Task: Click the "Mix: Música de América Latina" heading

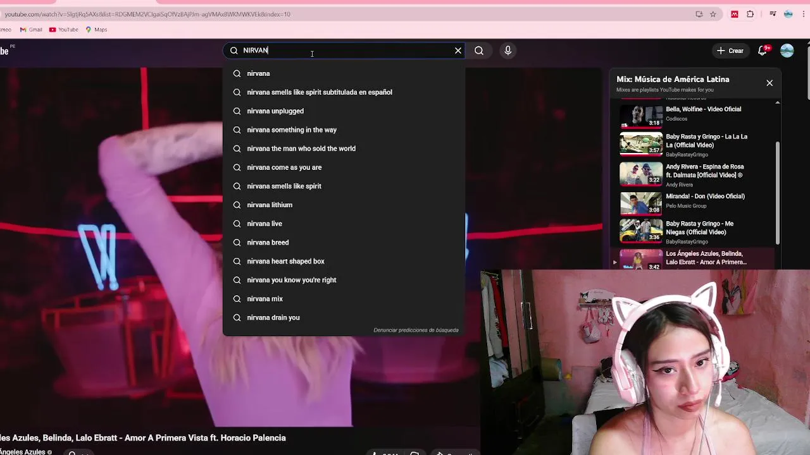Action: coord(673,79)
